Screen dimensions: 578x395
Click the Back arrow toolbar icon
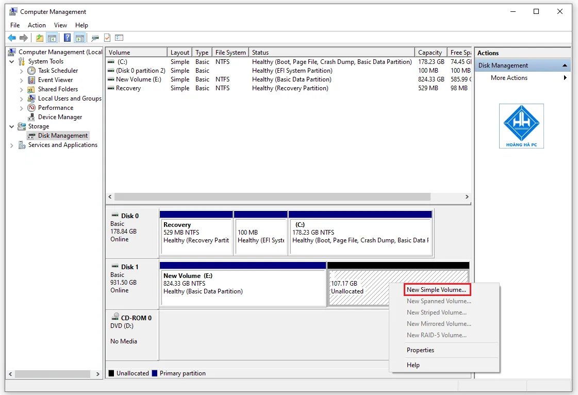point(12,38)
